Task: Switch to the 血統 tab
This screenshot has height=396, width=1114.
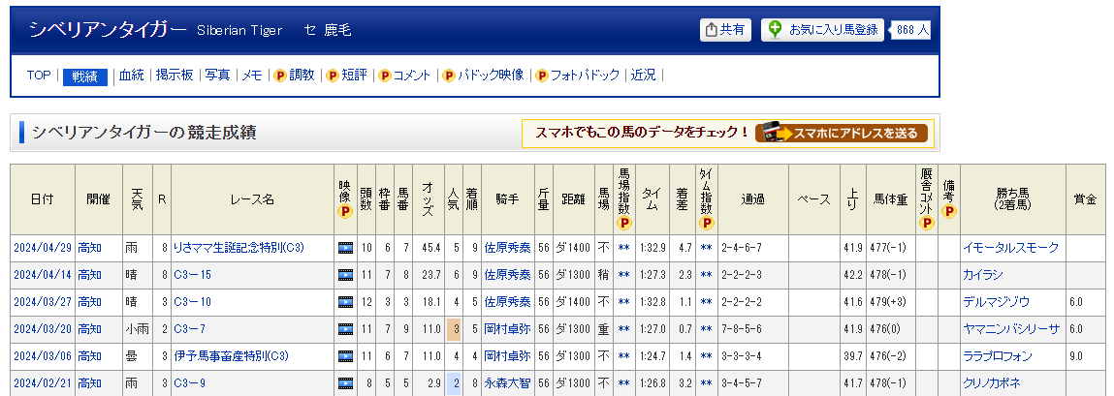Action: (132, 76)
